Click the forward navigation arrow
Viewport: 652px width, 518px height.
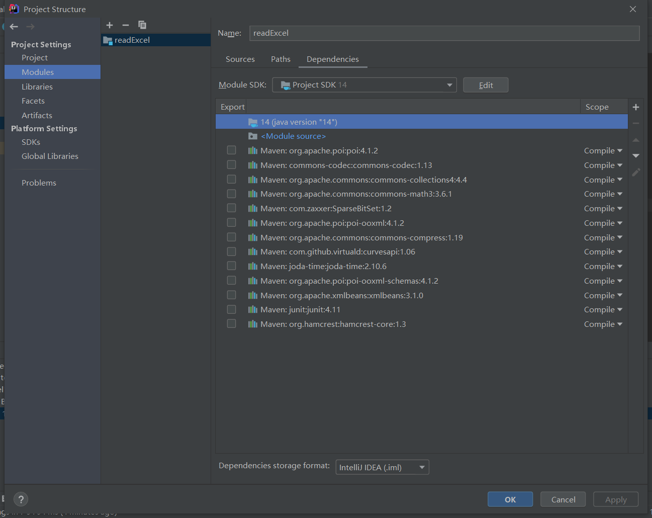coord(30,27)
